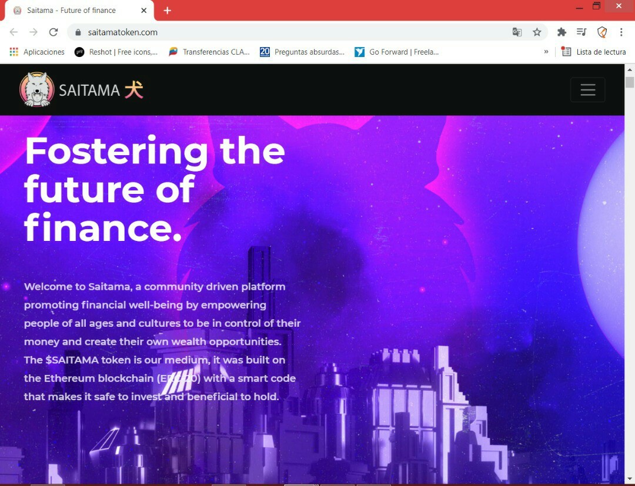
Task: Open the media control playlist icon
Action: [x=581, y=32]
